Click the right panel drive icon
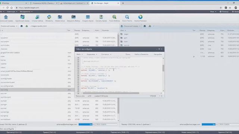Screen dimensions: 239x134 (145, 26)
